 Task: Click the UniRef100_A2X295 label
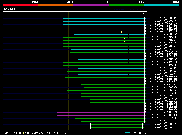coord(163,109)
